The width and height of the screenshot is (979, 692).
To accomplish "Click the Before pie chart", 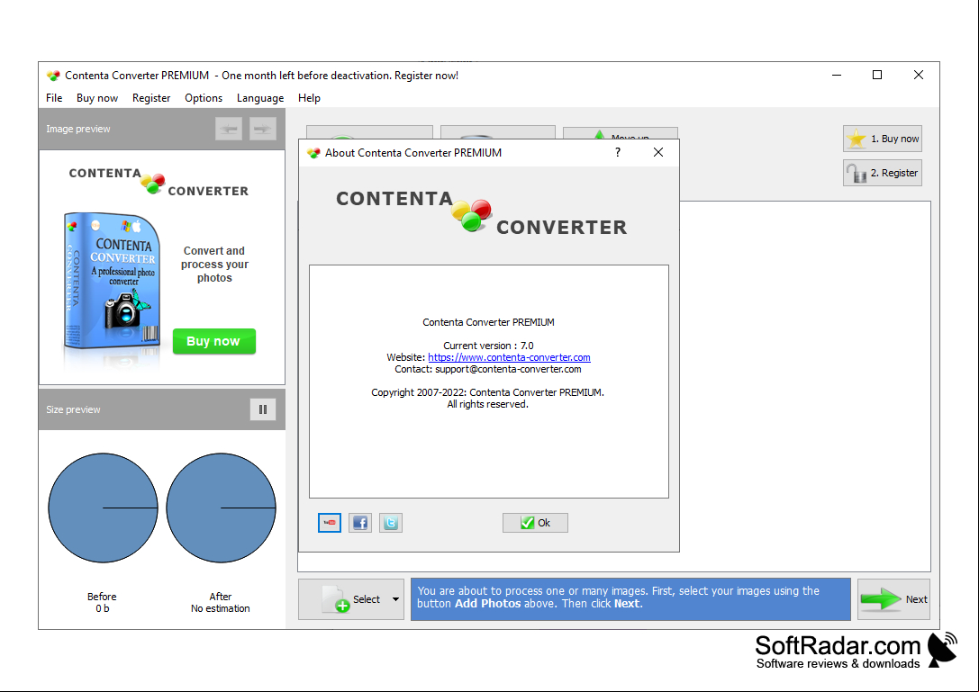I will (103, 508).
